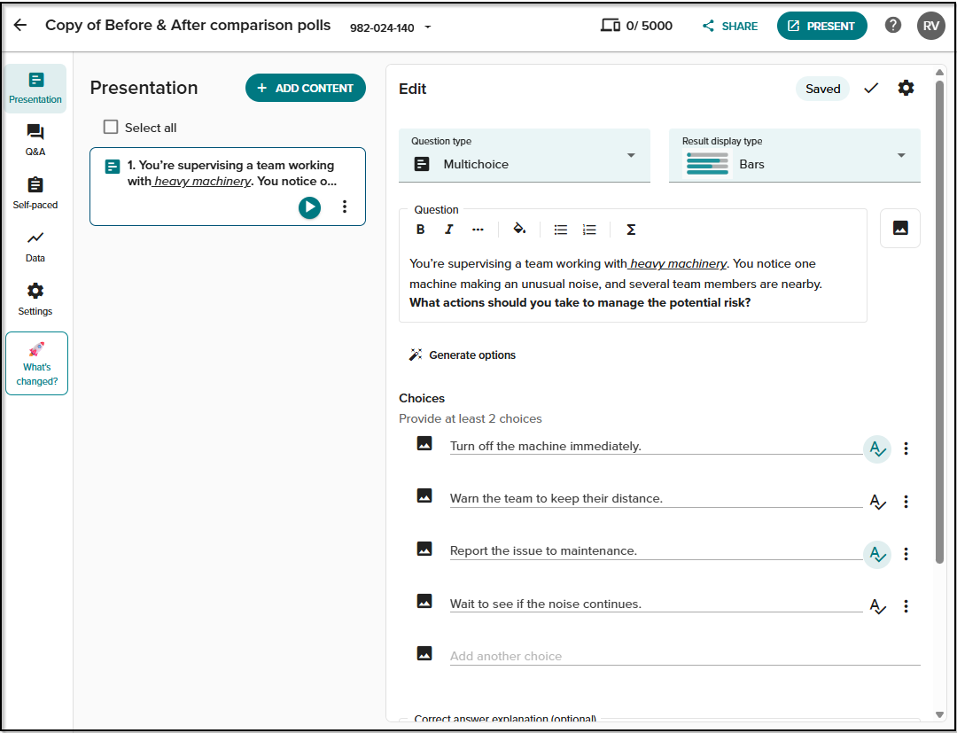
Task: Click PRESENT button
Action: [x=821, y=26]
